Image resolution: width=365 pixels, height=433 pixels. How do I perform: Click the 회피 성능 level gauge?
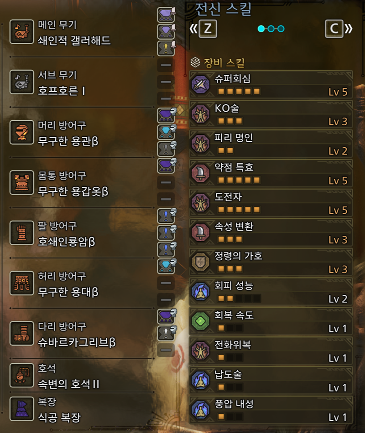pyautogui.click(x=239, y=299)
